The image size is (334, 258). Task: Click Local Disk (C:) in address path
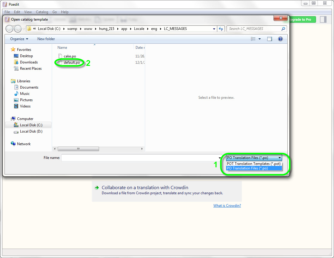click(x=49, y=29)
